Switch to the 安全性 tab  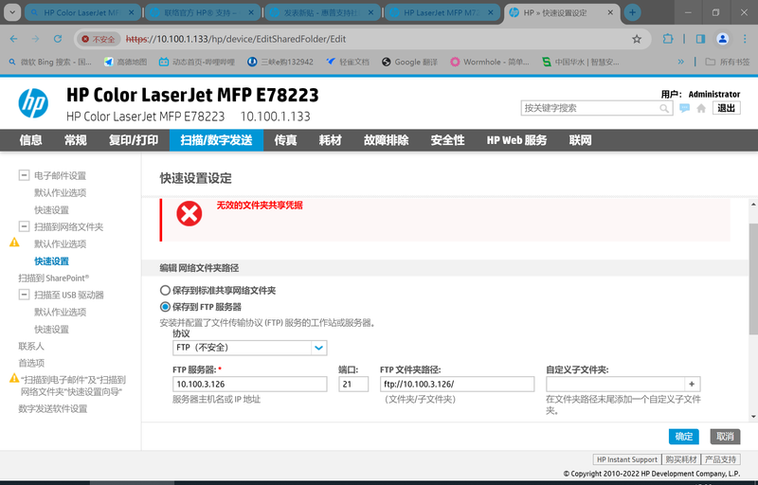click(x=447, y=140)
